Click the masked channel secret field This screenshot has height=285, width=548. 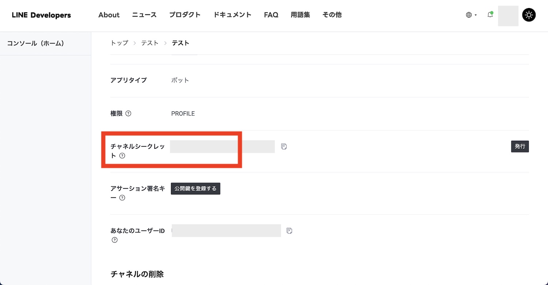point(222,147)
